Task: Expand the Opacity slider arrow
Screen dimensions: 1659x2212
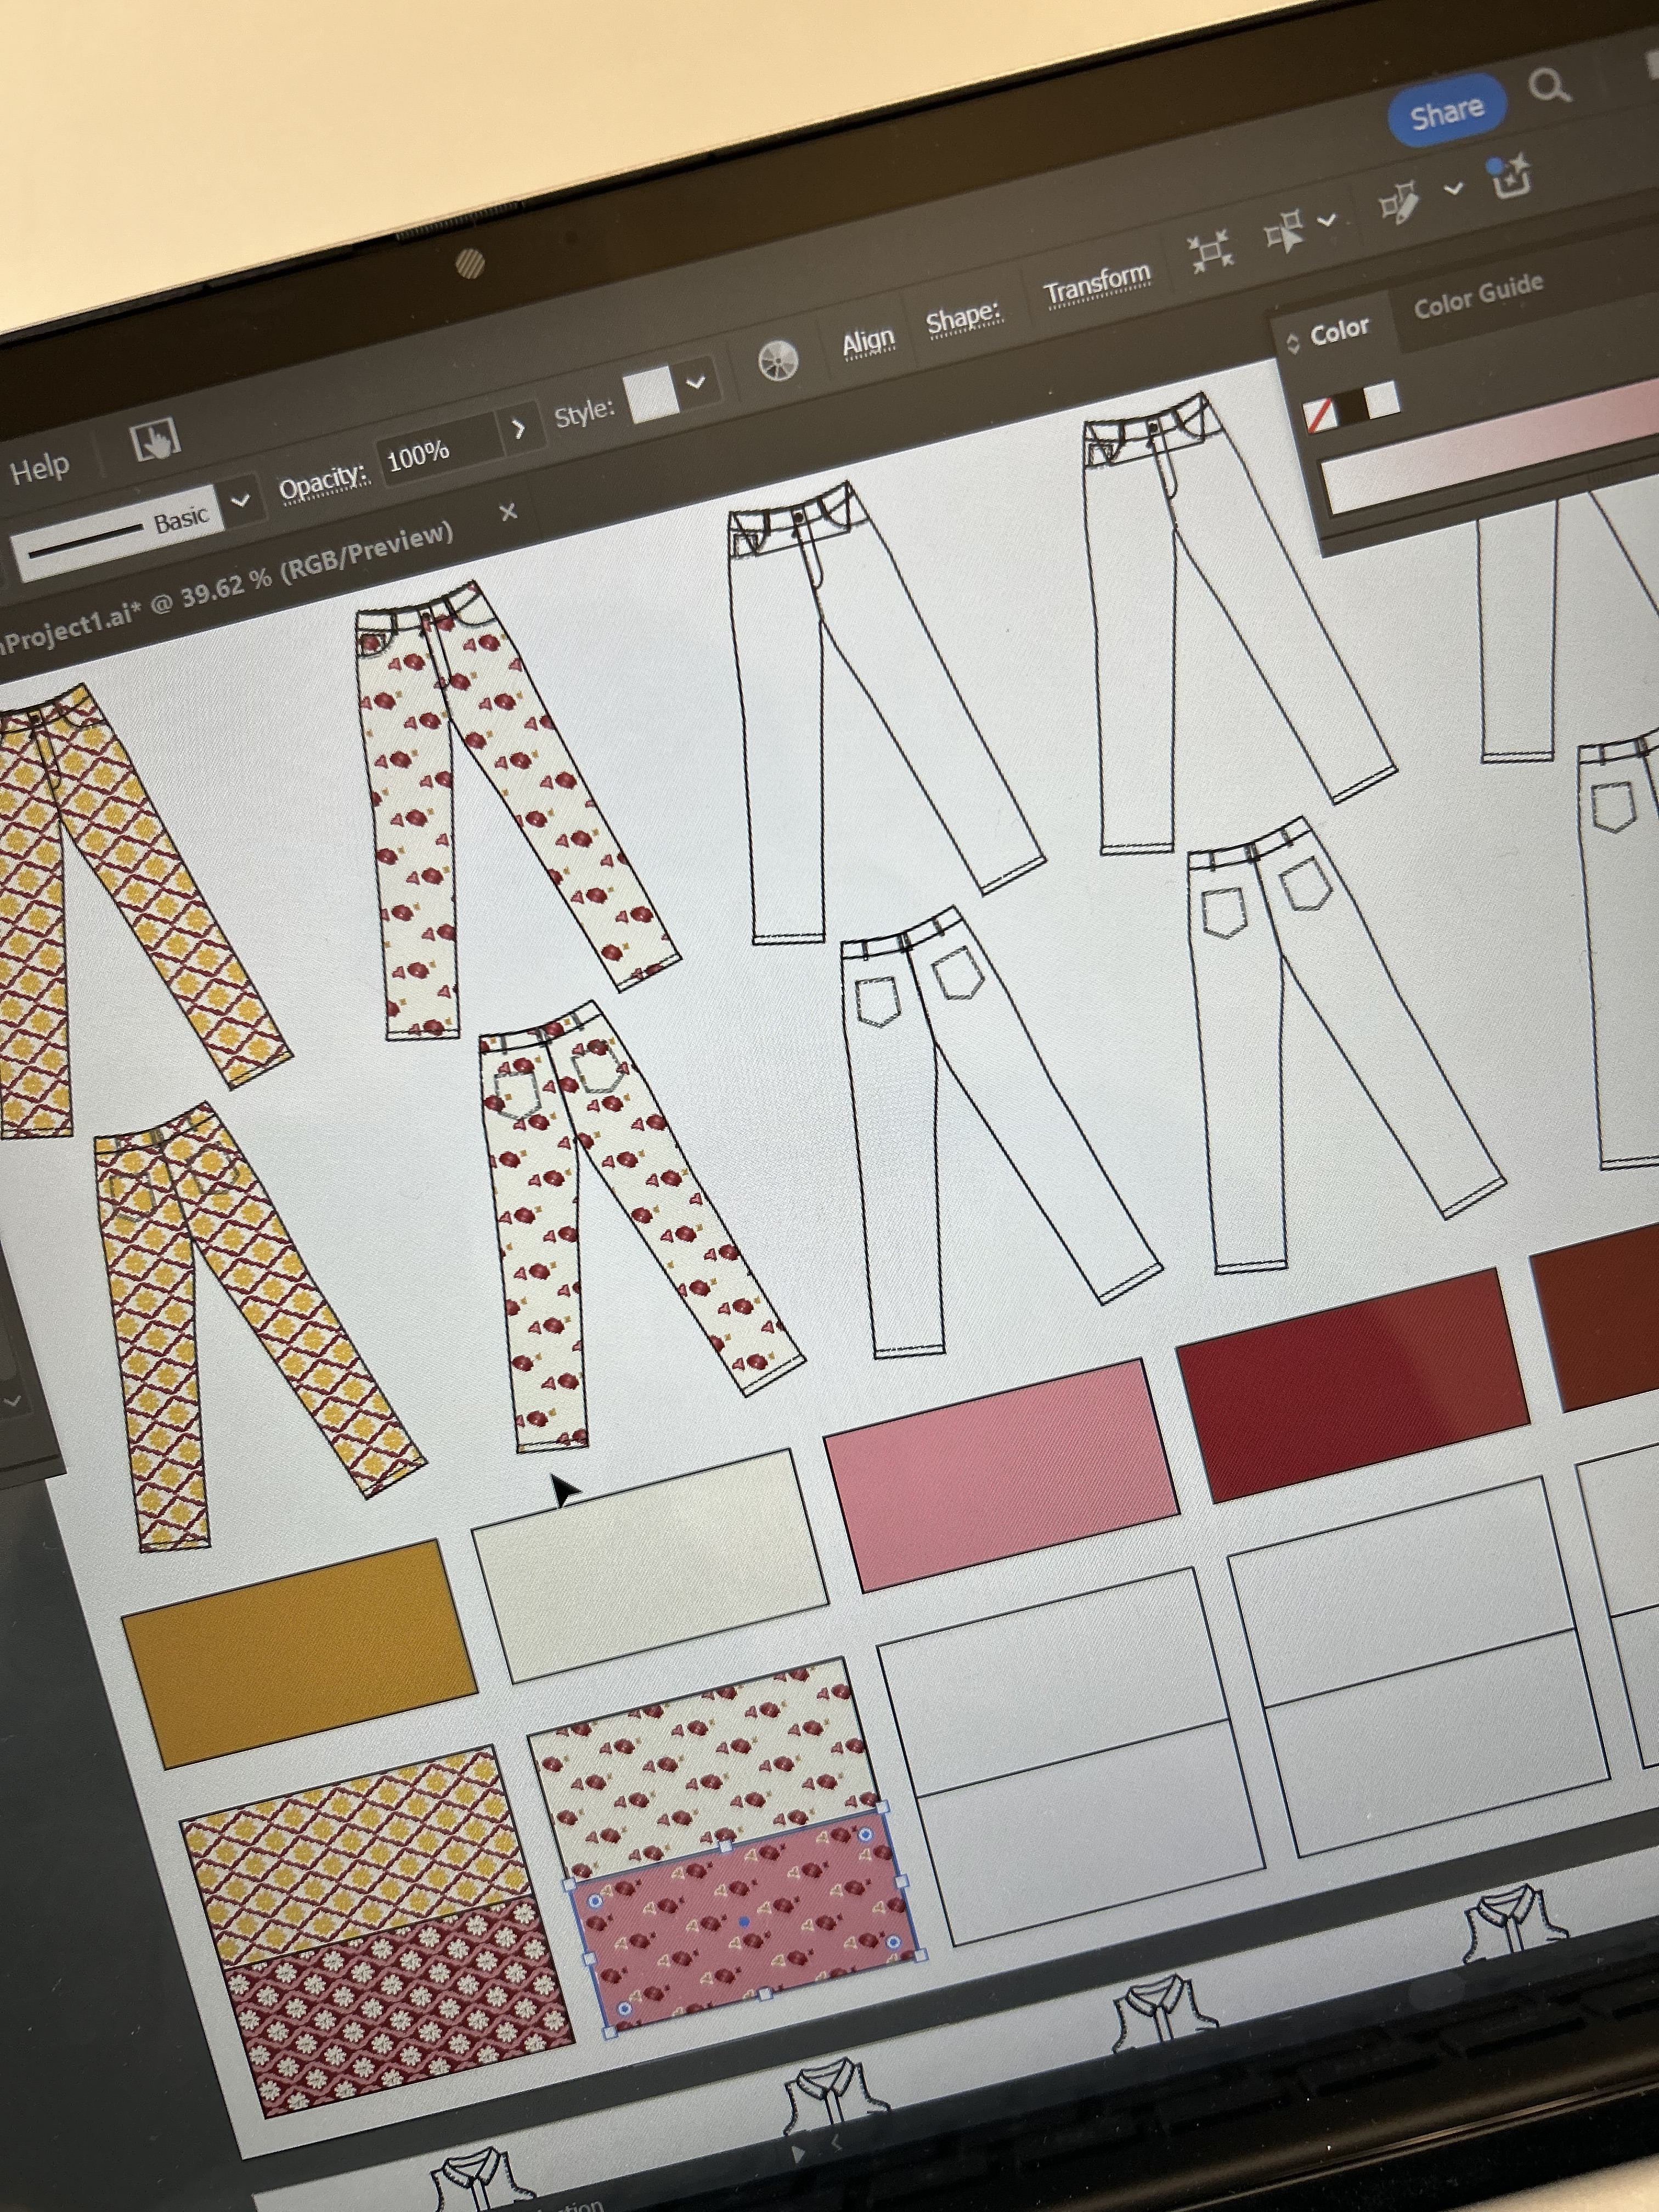Action: (x=518, y=430)
